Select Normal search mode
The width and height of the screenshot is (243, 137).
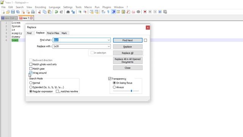pos(31,83)
